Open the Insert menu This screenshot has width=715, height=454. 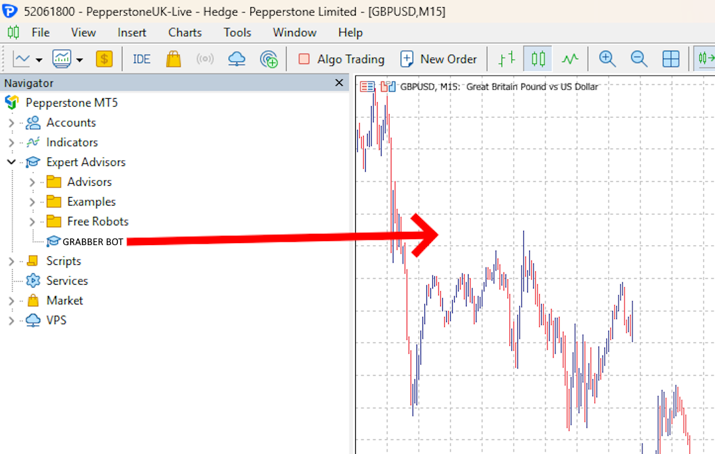pyautogui.click(x=132, y=33)
